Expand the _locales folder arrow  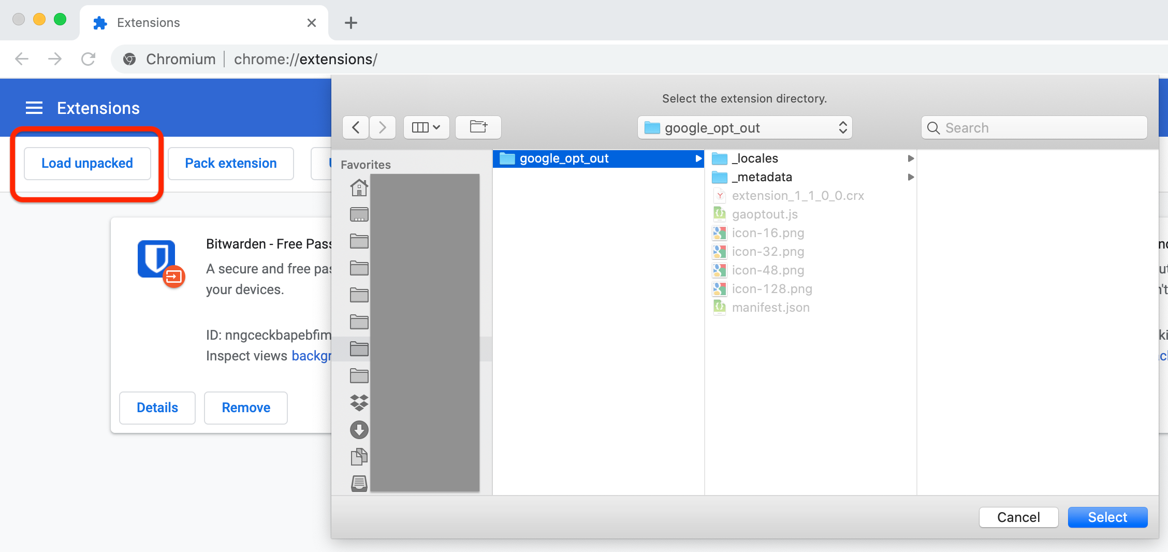(x=911, y=158)
